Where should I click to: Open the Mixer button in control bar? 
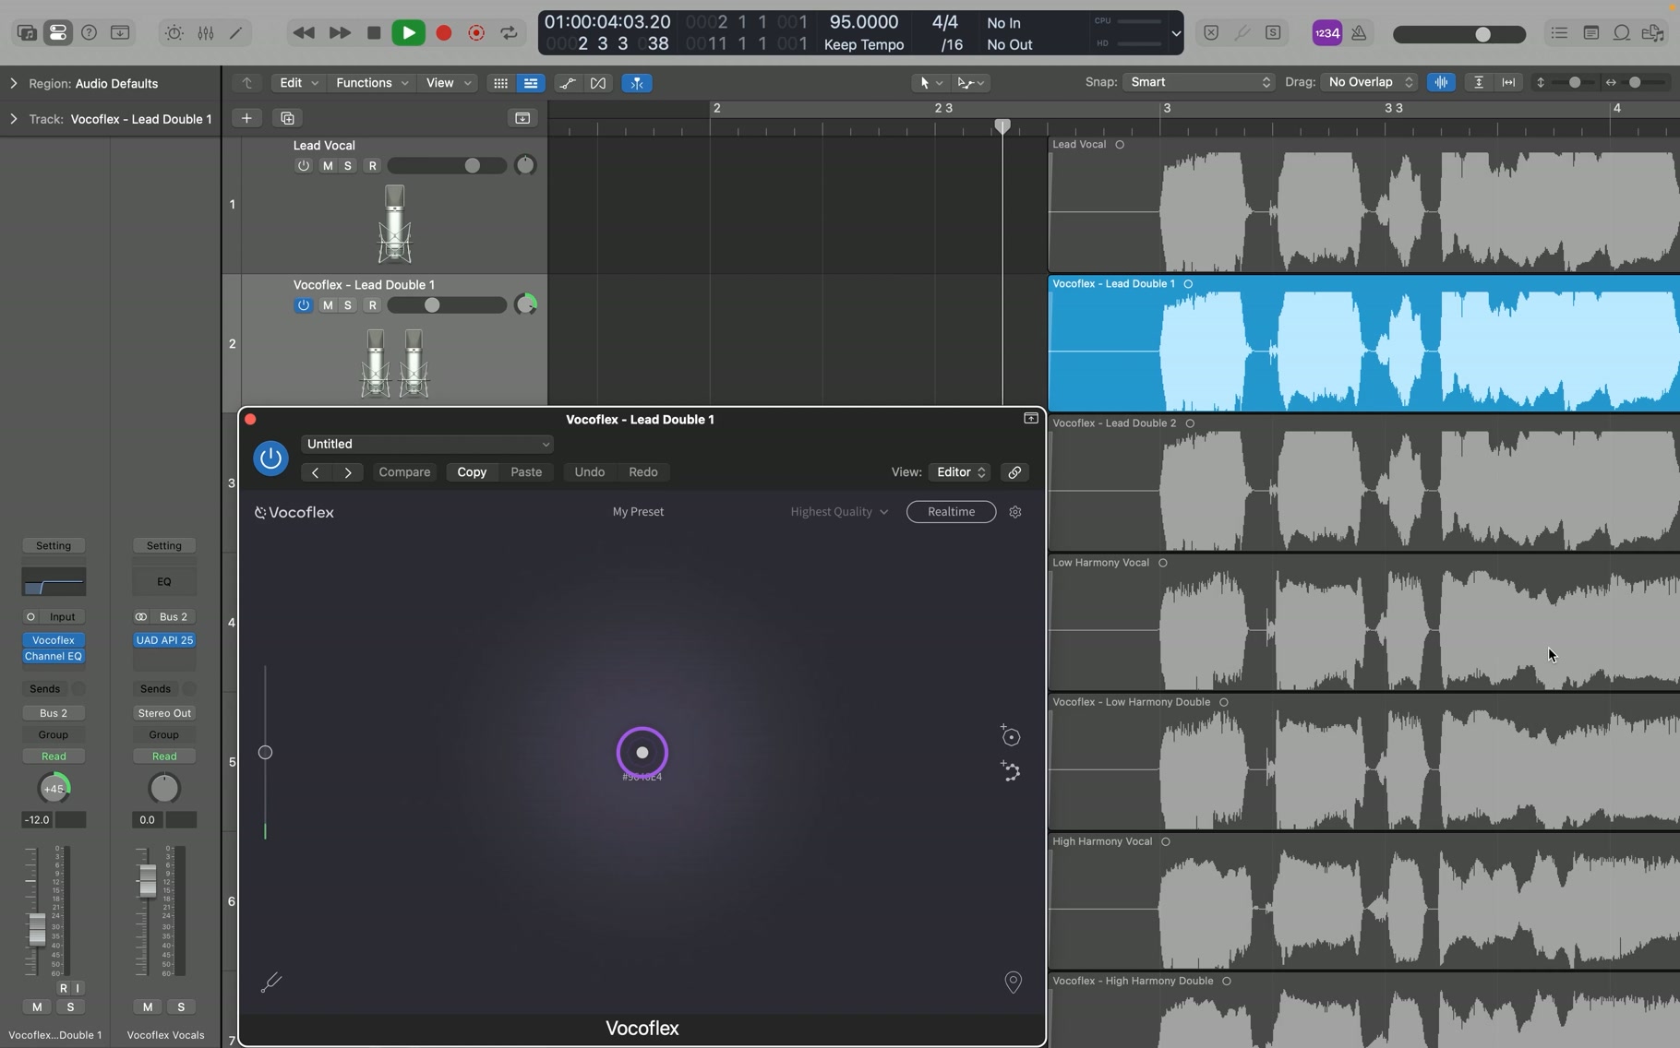pyautogui.click(x=206, y=33)
